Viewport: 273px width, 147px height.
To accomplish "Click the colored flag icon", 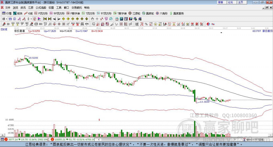I will pyautogui.click(x=39, y=19).
